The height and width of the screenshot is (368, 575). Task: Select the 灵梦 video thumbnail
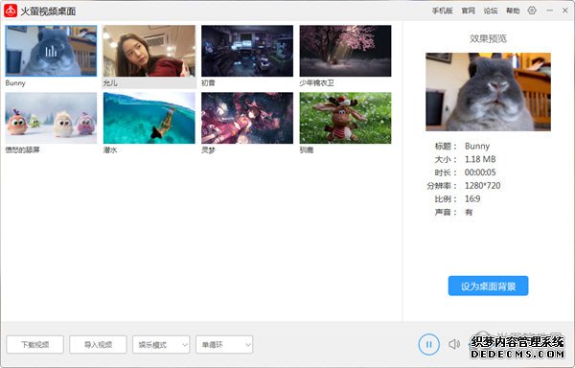tap(247, 118)
